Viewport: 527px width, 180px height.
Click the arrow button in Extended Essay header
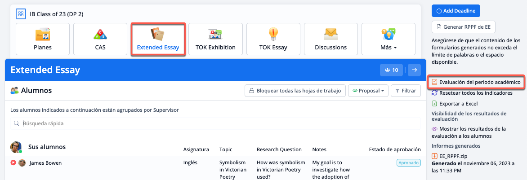click(414, 70)
